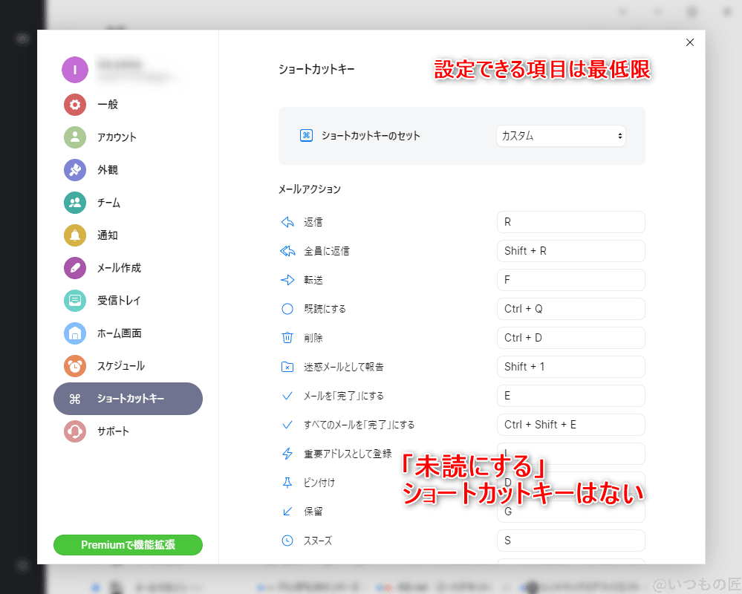Click the 削除 trash icon
Viewport: 742px width, 594px height.
point(288,337)
